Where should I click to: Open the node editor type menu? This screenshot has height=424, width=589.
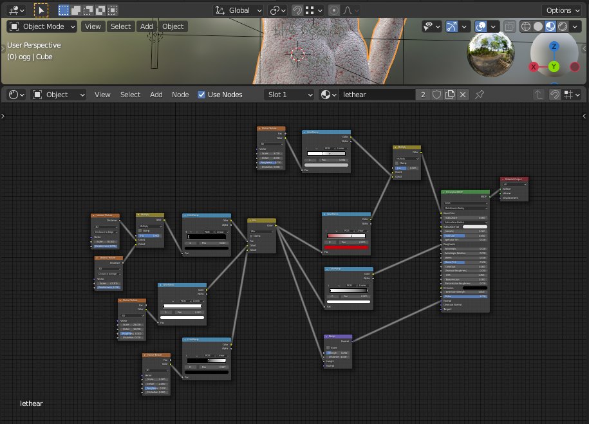17,95
